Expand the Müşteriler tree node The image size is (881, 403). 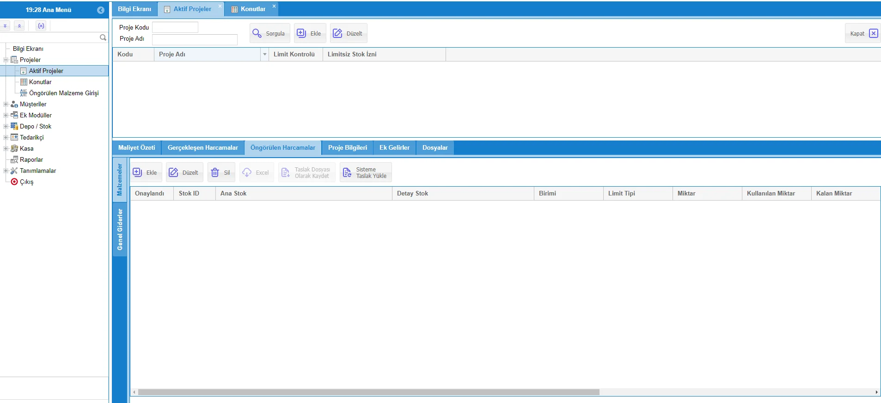click(x=6, y=104)
